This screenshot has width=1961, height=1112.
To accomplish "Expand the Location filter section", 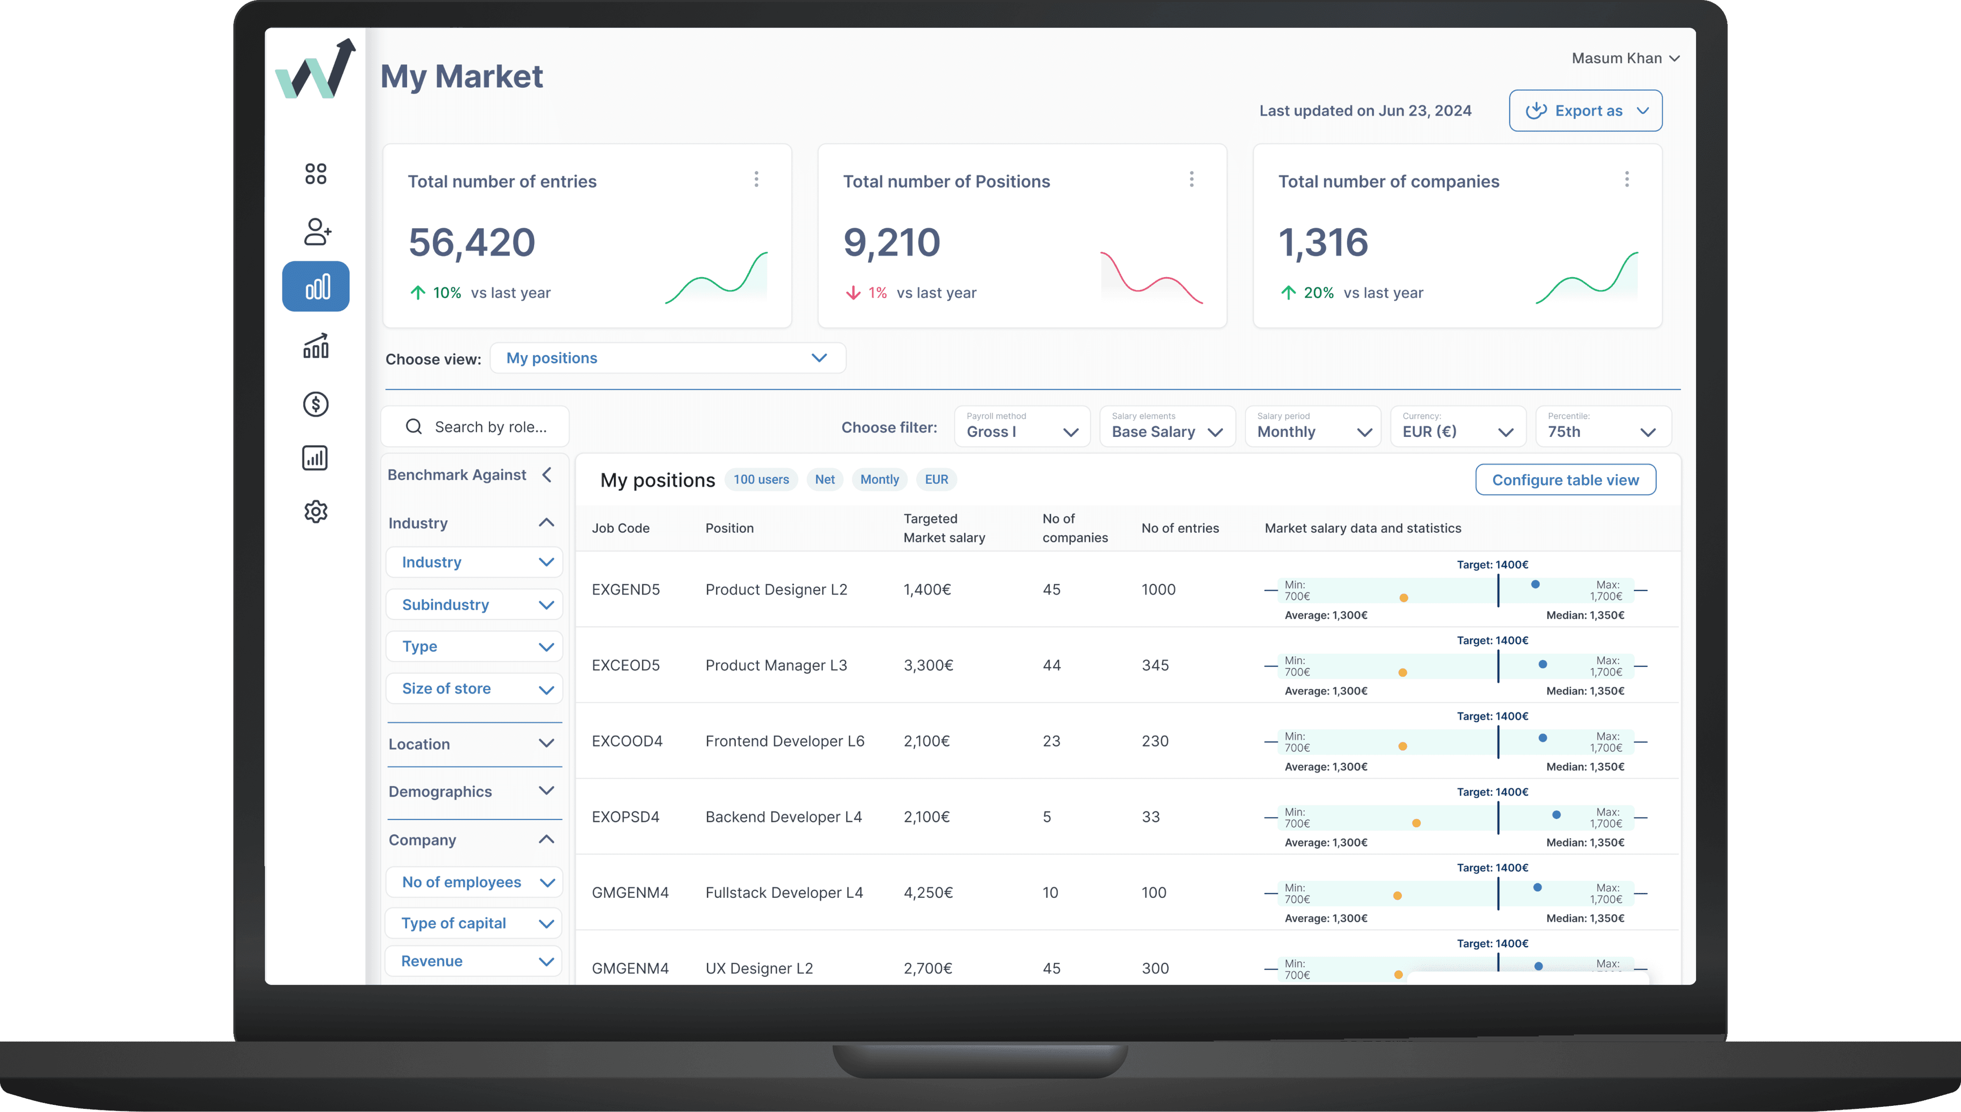I will pos(545,743).
